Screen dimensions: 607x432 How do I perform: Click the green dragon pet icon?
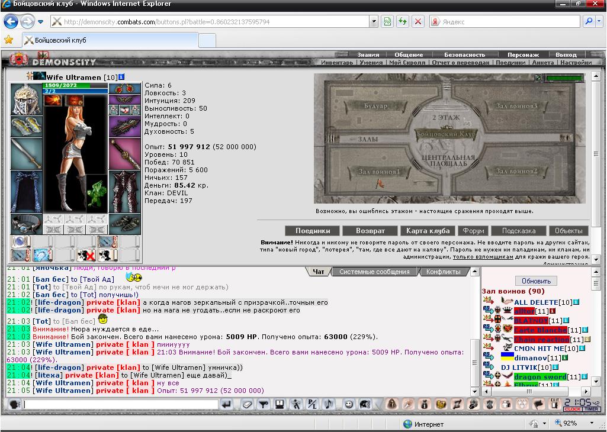pos(95,194)
